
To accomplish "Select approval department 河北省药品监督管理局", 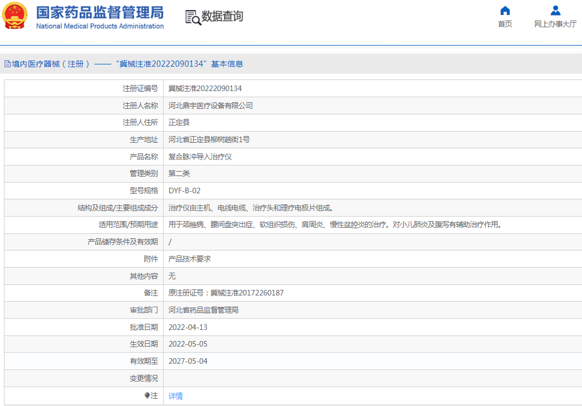I will pos(204,310).
